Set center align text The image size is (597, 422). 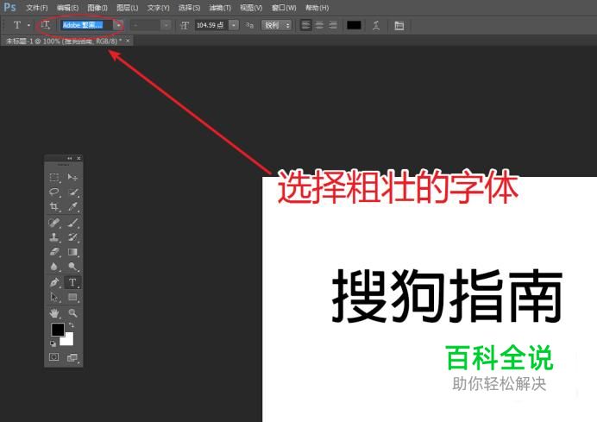319,25
